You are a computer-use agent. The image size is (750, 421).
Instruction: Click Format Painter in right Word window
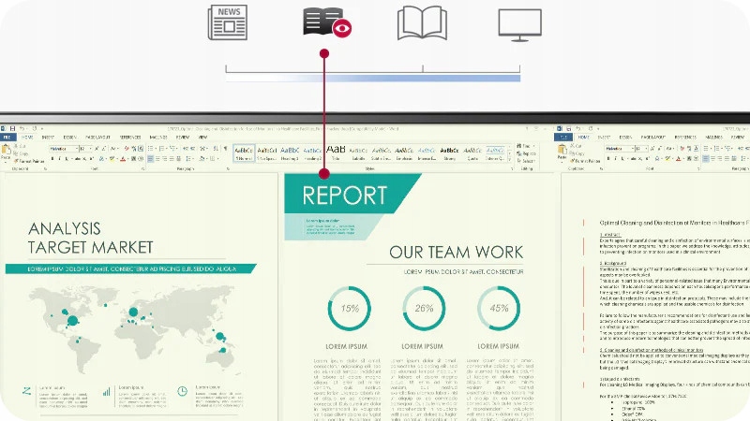[585, 161]
